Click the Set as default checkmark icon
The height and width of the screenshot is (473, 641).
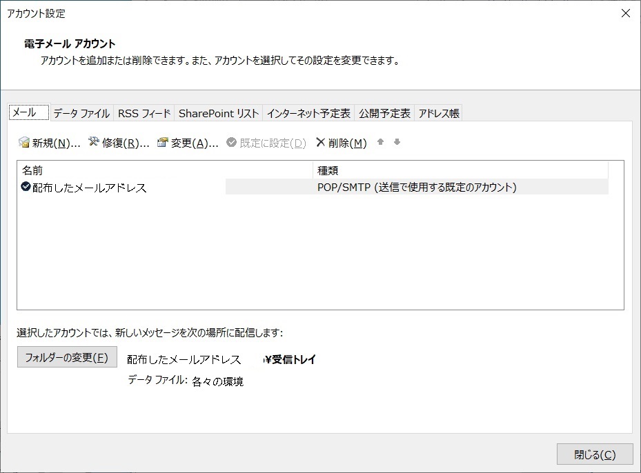[231, 143]
